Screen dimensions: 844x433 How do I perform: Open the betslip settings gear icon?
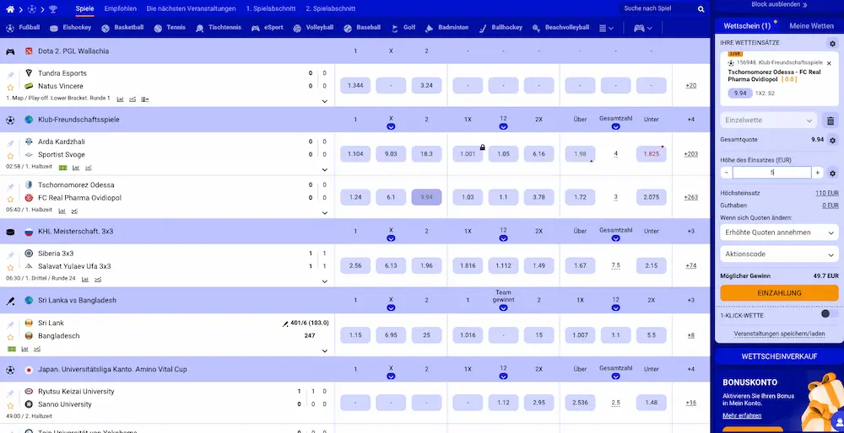tap(832, 44)
